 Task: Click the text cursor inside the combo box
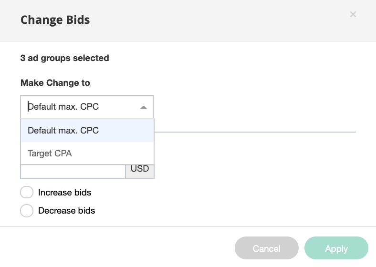29,107
